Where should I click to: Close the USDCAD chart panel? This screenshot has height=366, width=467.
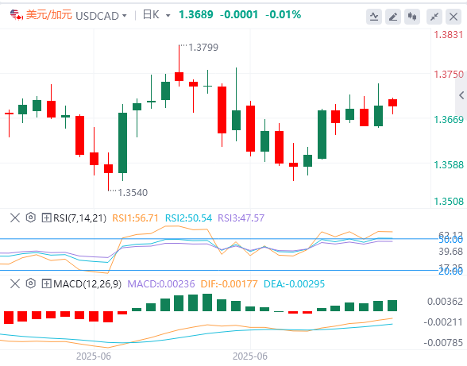click(453, 17)
